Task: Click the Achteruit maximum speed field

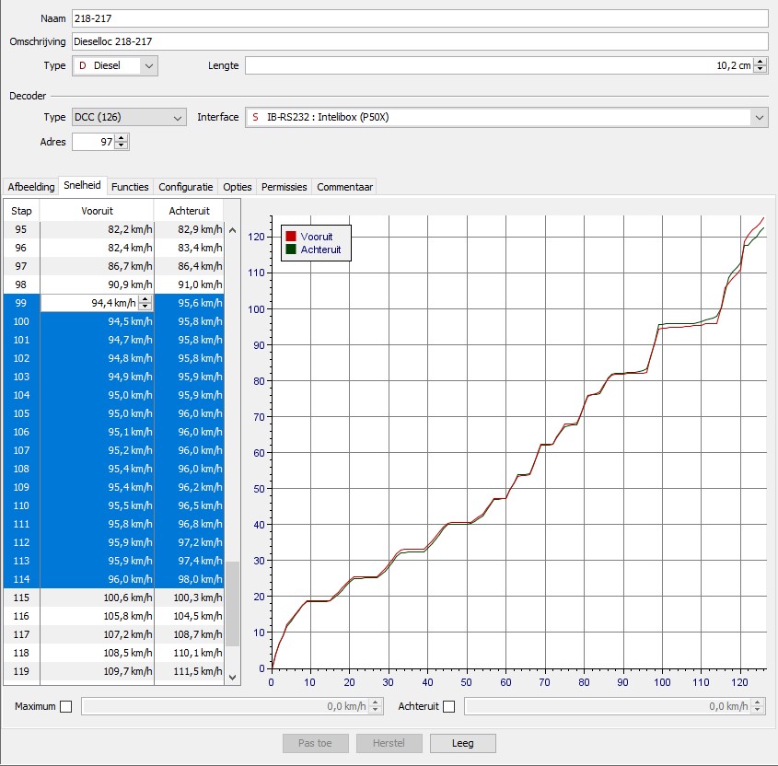Action: point(608,706)
